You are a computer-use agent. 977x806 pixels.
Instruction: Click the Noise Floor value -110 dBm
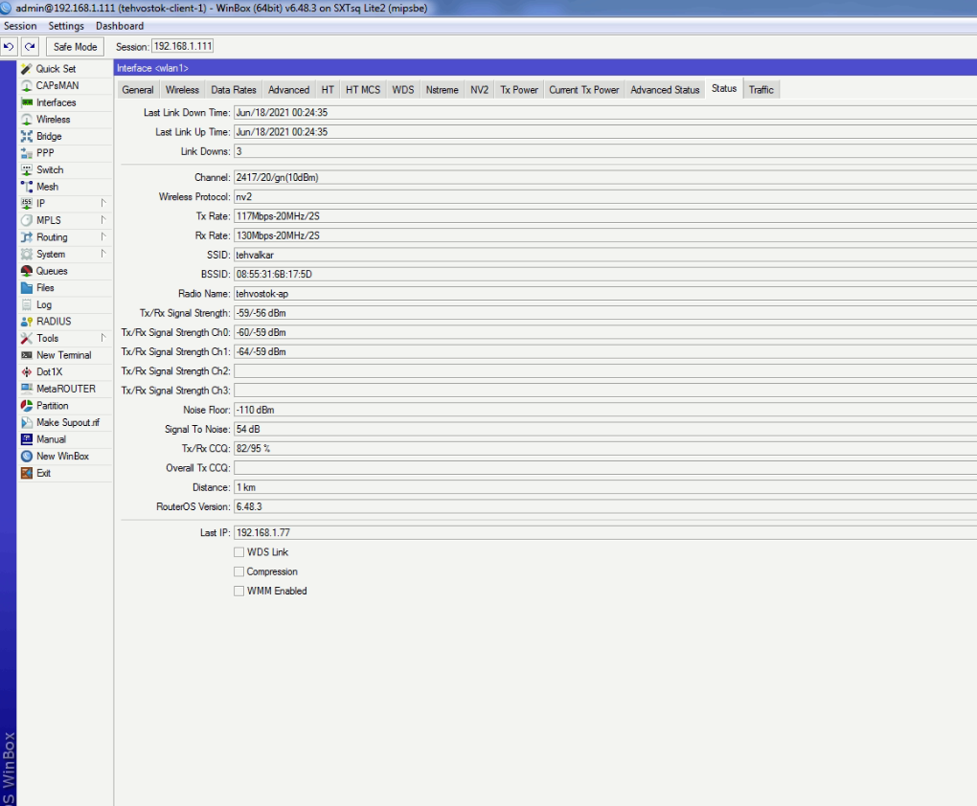605,410
